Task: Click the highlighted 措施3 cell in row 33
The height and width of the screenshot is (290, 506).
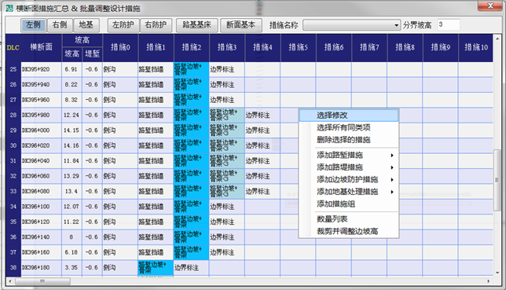Action: 227,192
